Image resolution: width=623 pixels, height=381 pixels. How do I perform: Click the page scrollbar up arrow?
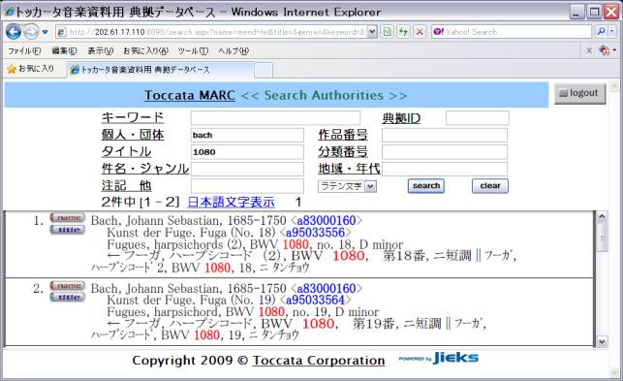point(614,86)
